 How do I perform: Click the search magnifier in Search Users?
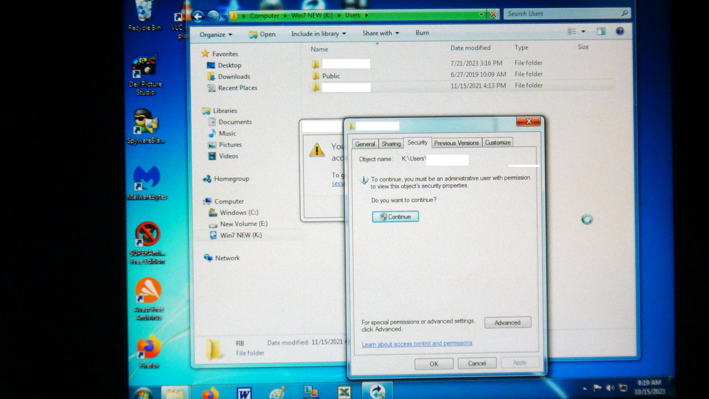624,13
